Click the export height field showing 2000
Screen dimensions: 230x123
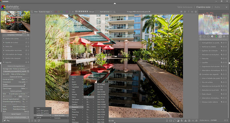point(22,96)
